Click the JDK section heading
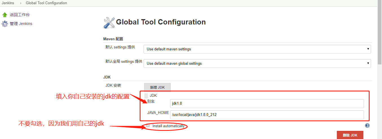This screenshot has width=382, height=139. click(107, 77)
